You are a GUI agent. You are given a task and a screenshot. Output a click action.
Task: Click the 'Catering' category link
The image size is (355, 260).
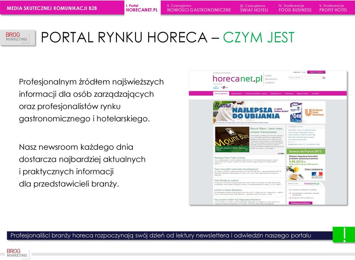click(x=270, y=83)
